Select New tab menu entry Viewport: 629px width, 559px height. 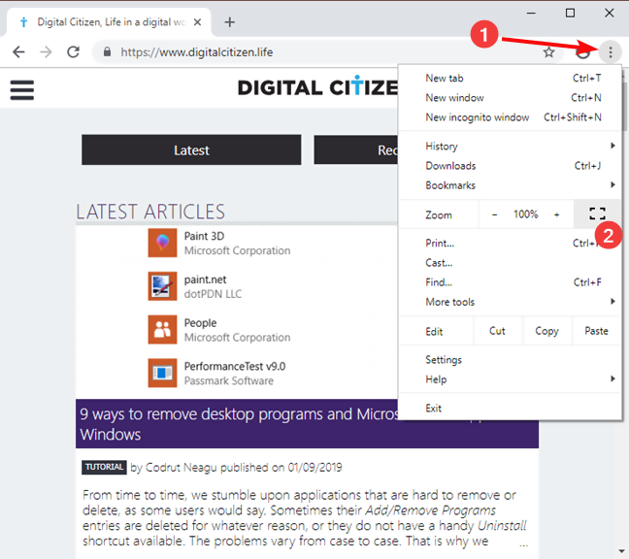click(x=511, y=79)
